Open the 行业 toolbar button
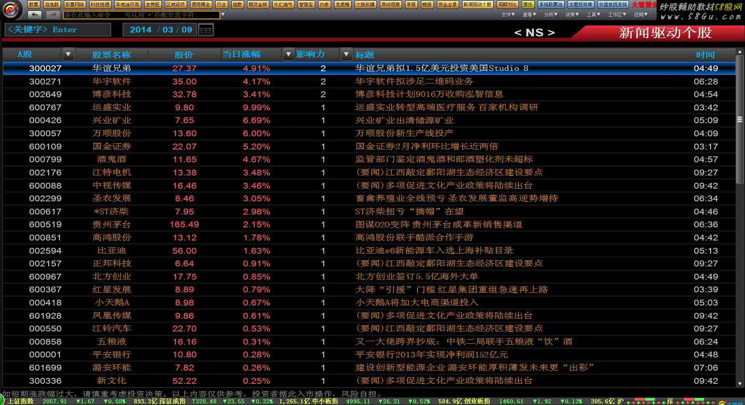Screen dimensions: 745x405 tap(222, 5)
